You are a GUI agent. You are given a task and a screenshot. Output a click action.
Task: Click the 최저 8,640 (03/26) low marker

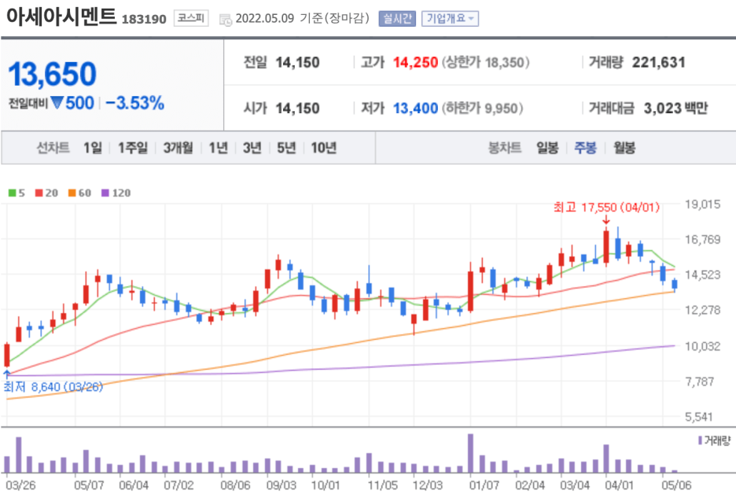pyautogui.click(x=53, y=387)
